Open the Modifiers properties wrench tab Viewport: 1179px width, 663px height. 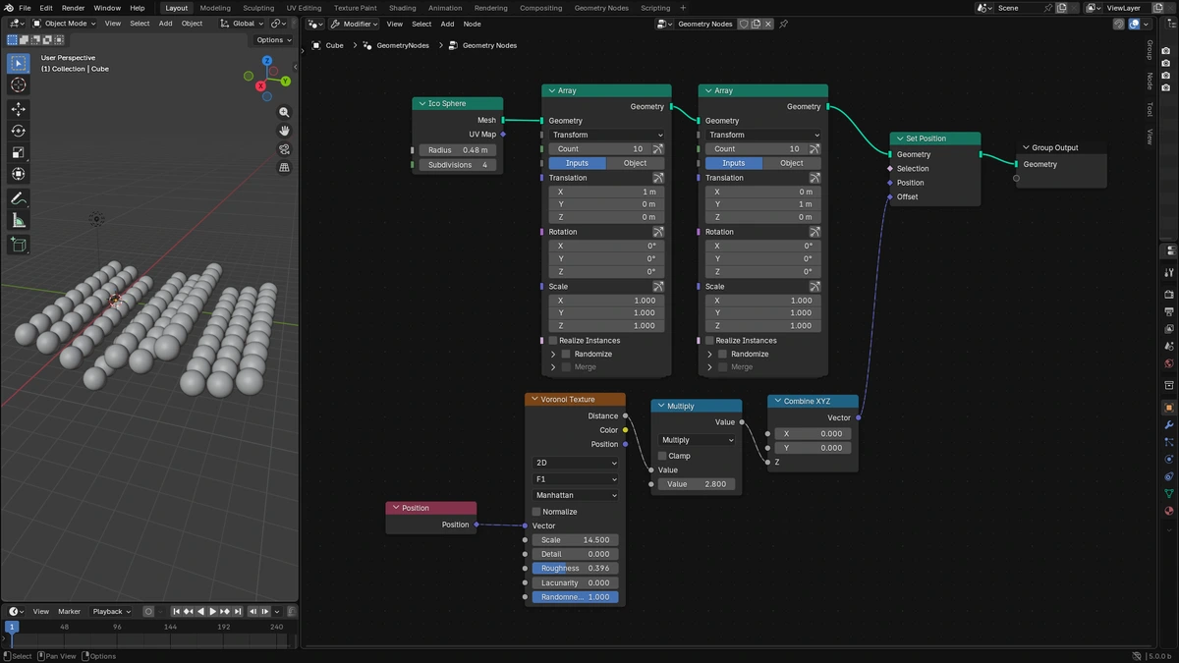coord(1169,425)
